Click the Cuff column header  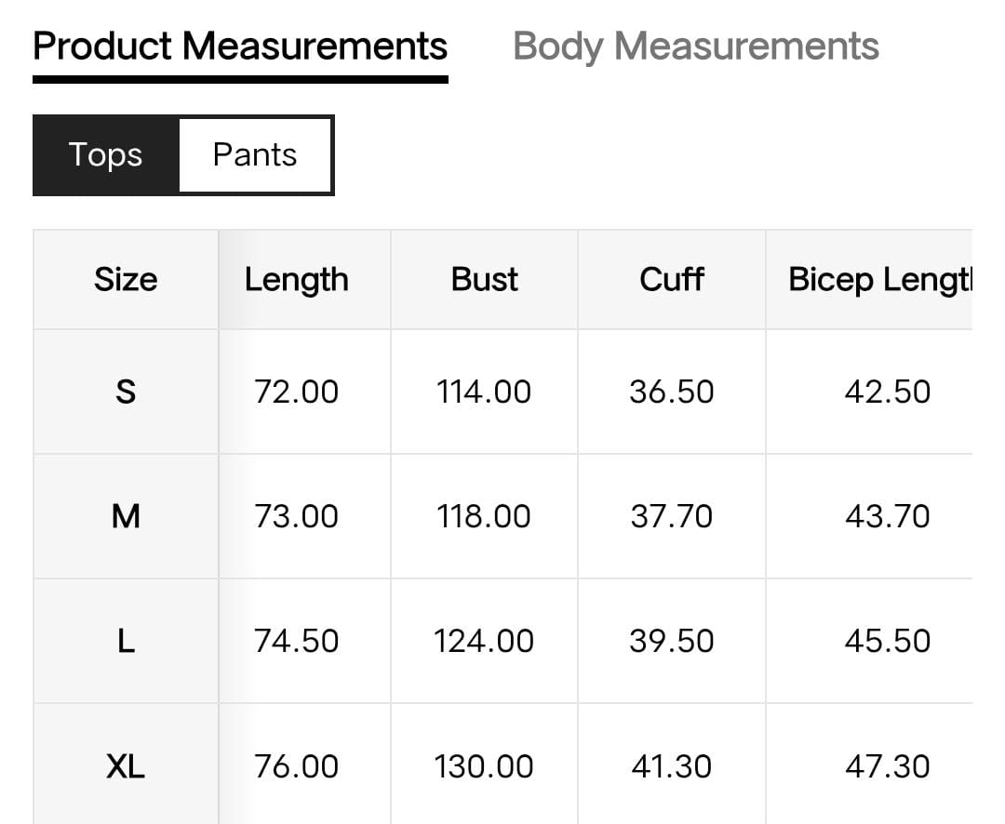tap(671, 279)
